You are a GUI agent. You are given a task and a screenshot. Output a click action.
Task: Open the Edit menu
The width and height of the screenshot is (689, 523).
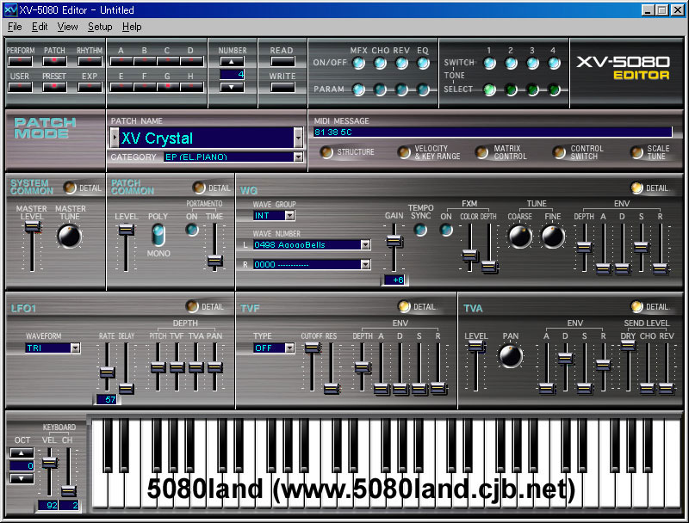40,27
